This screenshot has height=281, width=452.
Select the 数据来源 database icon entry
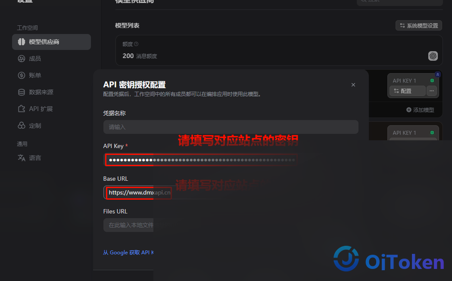coord(22,92)
